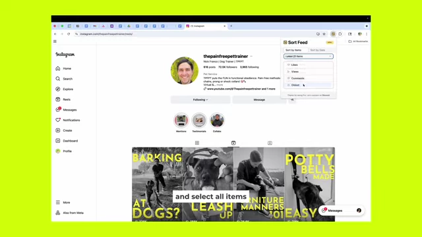Select the Sort by Date tab
Screen dimensions: 422x237
point(318,50)
